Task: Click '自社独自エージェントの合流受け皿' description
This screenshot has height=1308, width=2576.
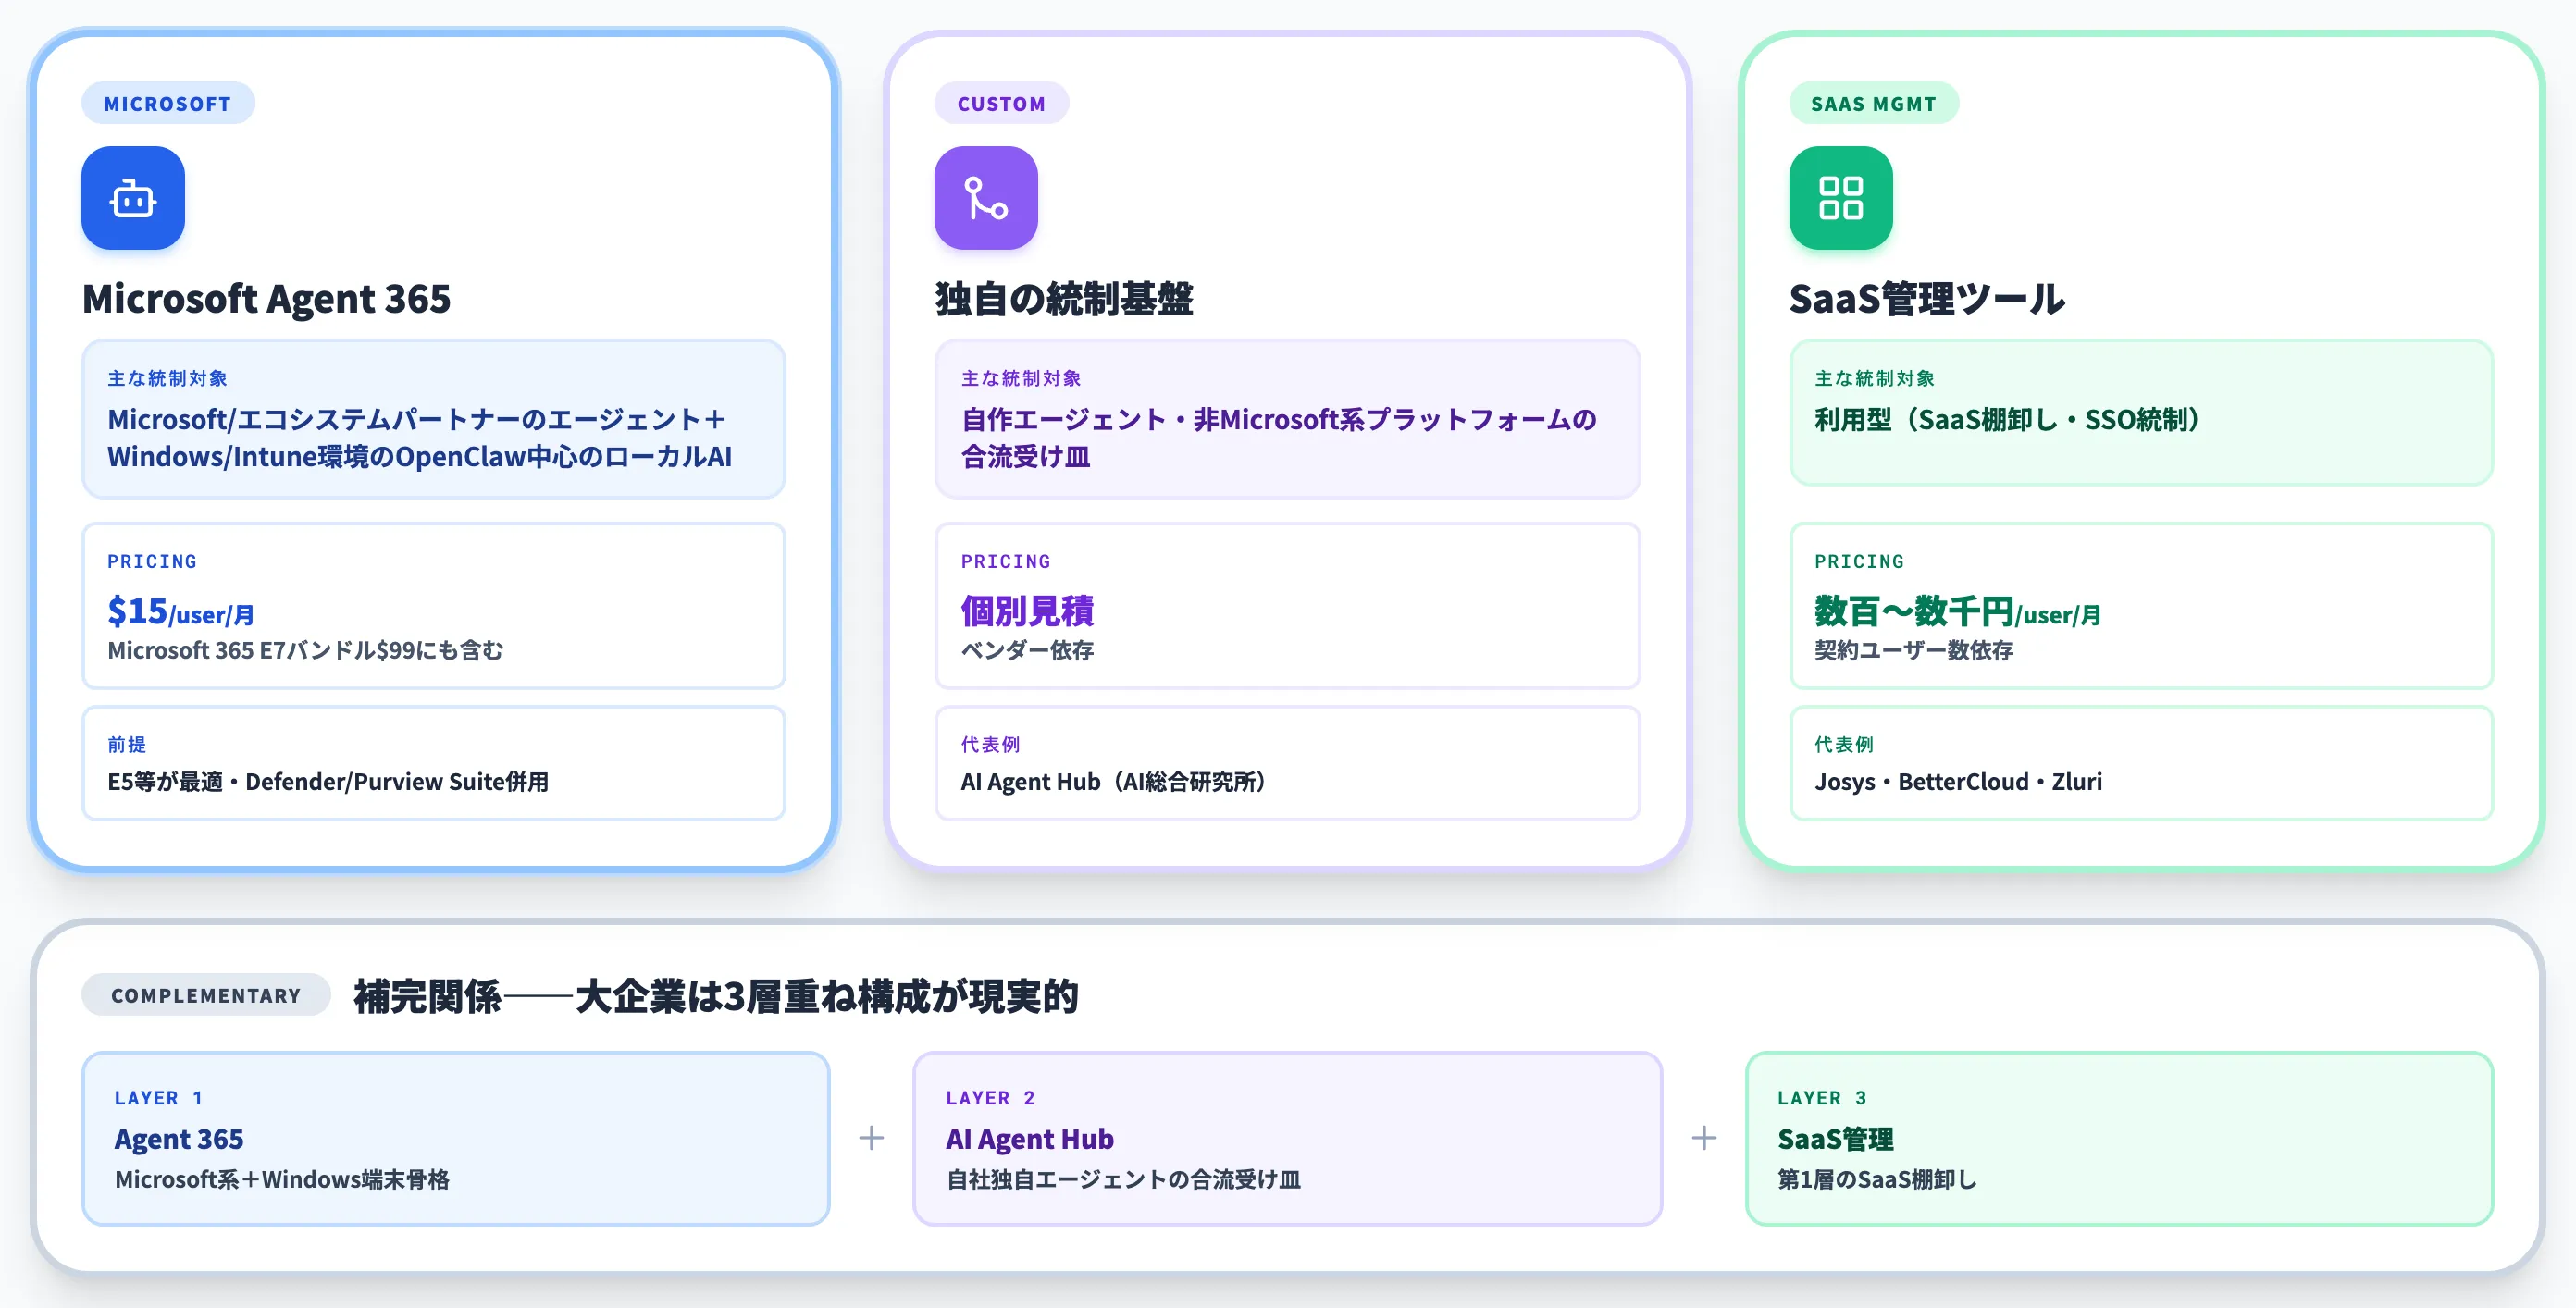Action: [x=1123, y=1179]
